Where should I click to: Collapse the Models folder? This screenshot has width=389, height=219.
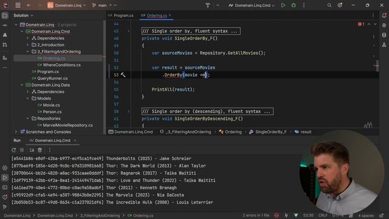(27, 99)
